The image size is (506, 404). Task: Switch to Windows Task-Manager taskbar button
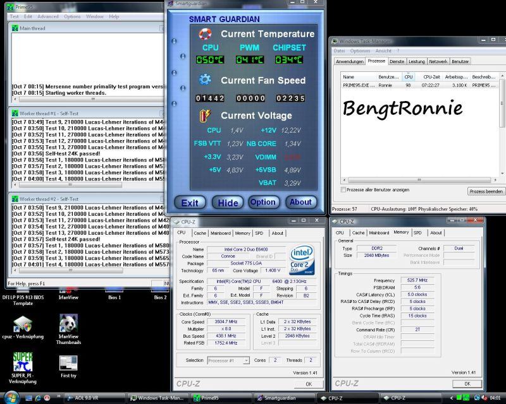tap(157, 398)
